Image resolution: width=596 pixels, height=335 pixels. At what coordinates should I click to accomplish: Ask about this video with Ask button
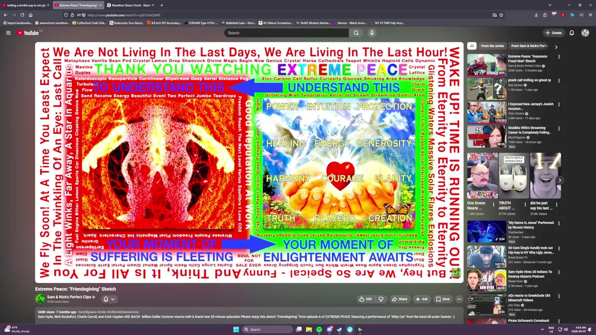[421, 299]
